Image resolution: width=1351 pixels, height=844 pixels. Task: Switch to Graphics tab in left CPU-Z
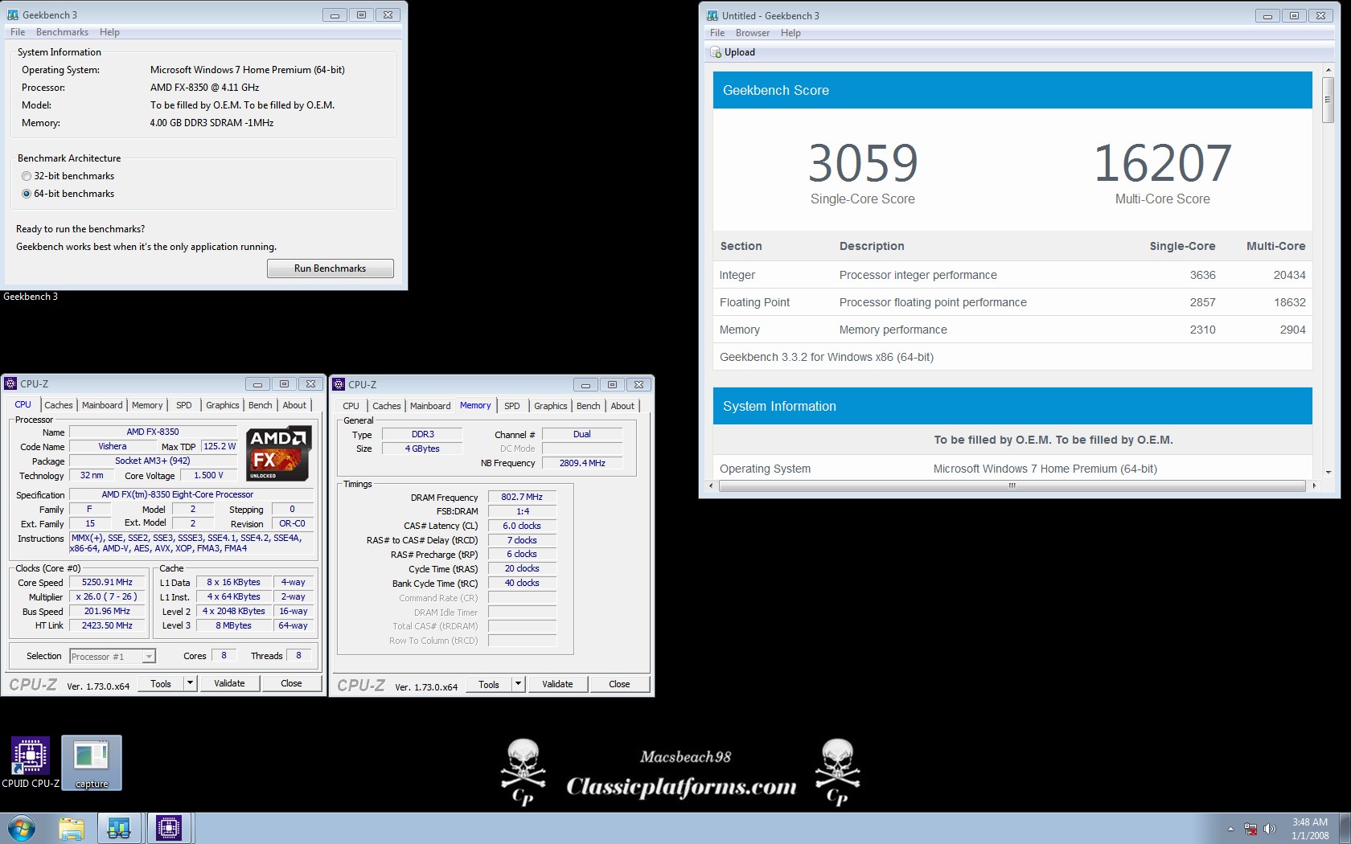coord(222,405)
